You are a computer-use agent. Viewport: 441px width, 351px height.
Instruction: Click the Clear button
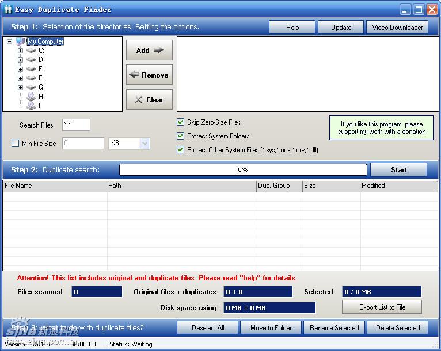point(149,99)
